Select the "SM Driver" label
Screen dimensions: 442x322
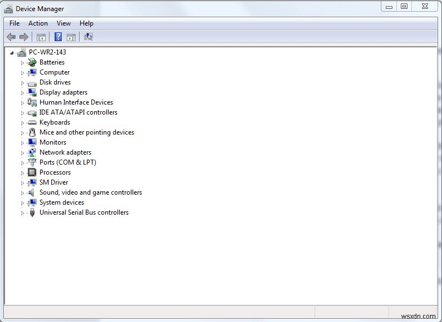pos(53,182)
